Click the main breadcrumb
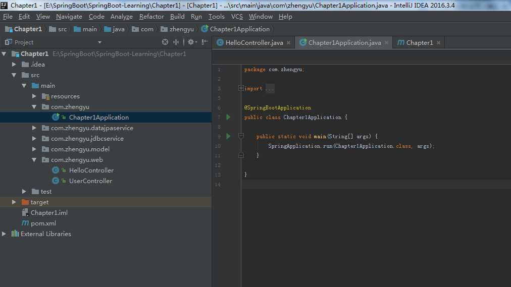Screen dimensions: 511x287 (x=85, y=29)
